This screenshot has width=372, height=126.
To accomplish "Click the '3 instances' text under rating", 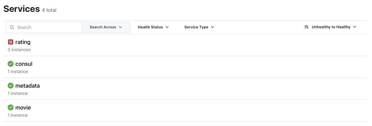I will (x=19, y=50).
